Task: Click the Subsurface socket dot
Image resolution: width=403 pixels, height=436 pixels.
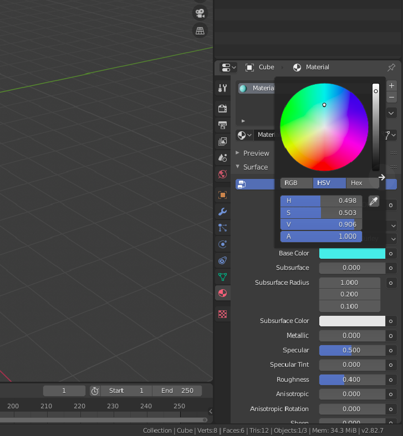Action: tap(391, 268)
